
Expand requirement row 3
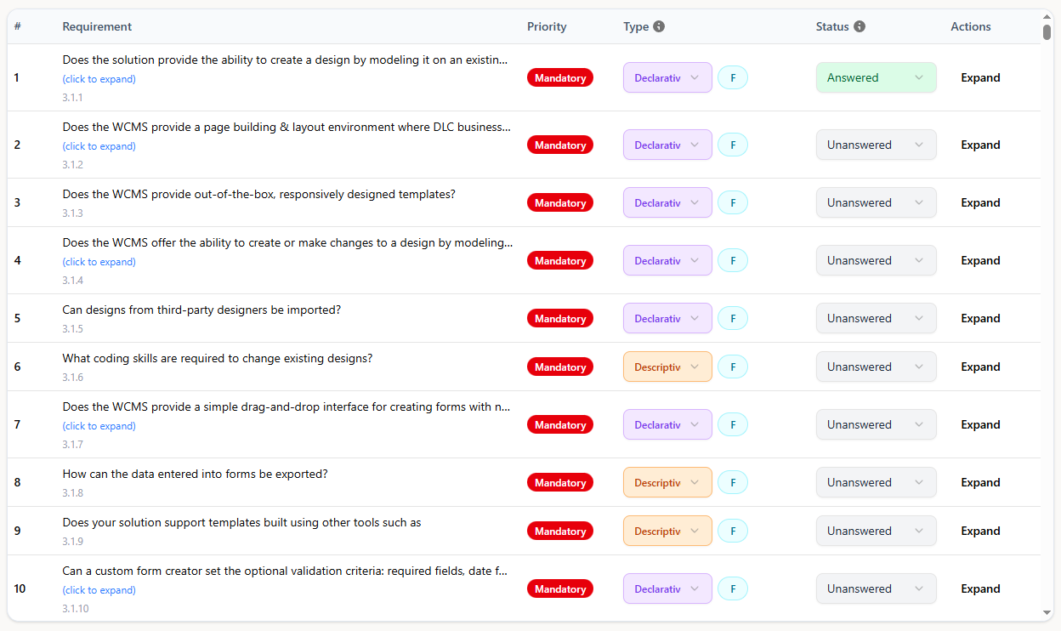(980, 202)
